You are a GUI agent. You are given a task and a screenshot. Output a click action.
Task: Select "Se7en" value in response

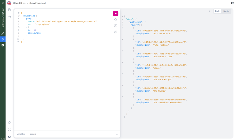157,68
